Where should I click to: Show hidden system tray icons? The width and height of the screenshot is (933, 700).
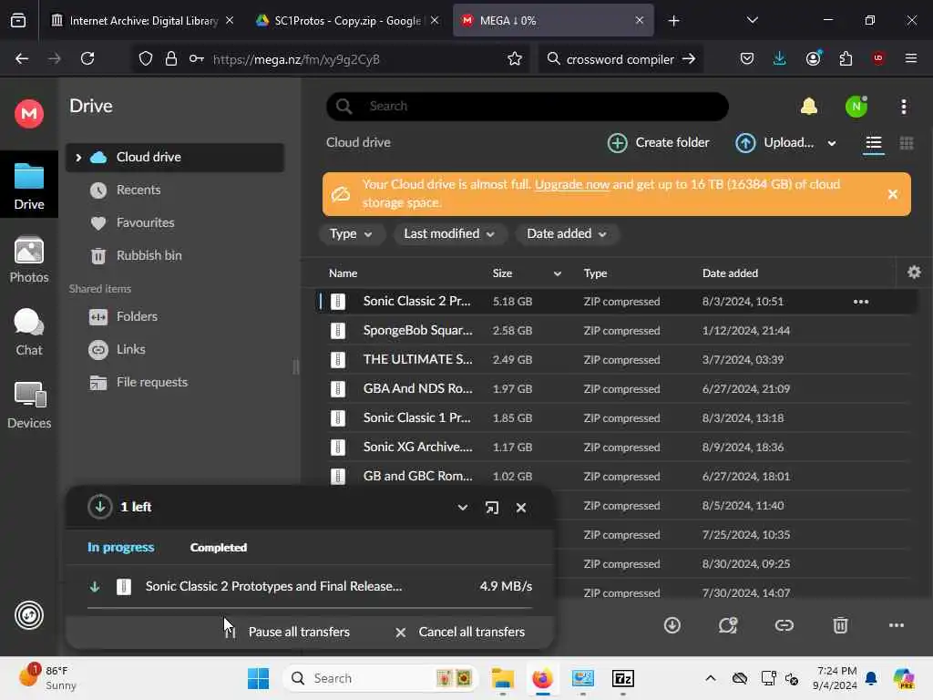(x=711, y=678)
